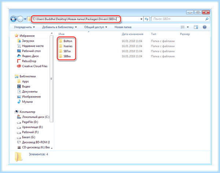Open the Бекап (G:) drive
Image resolution: width=220 pixels, height=173 pixels.
click(29, 137)
